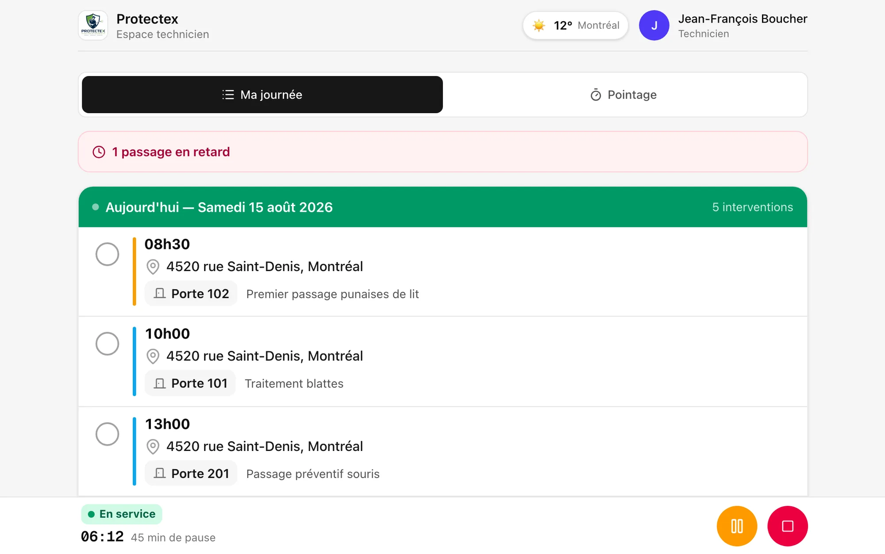
Task: Select the Porte 201 badge
Action: click(191, 474)
